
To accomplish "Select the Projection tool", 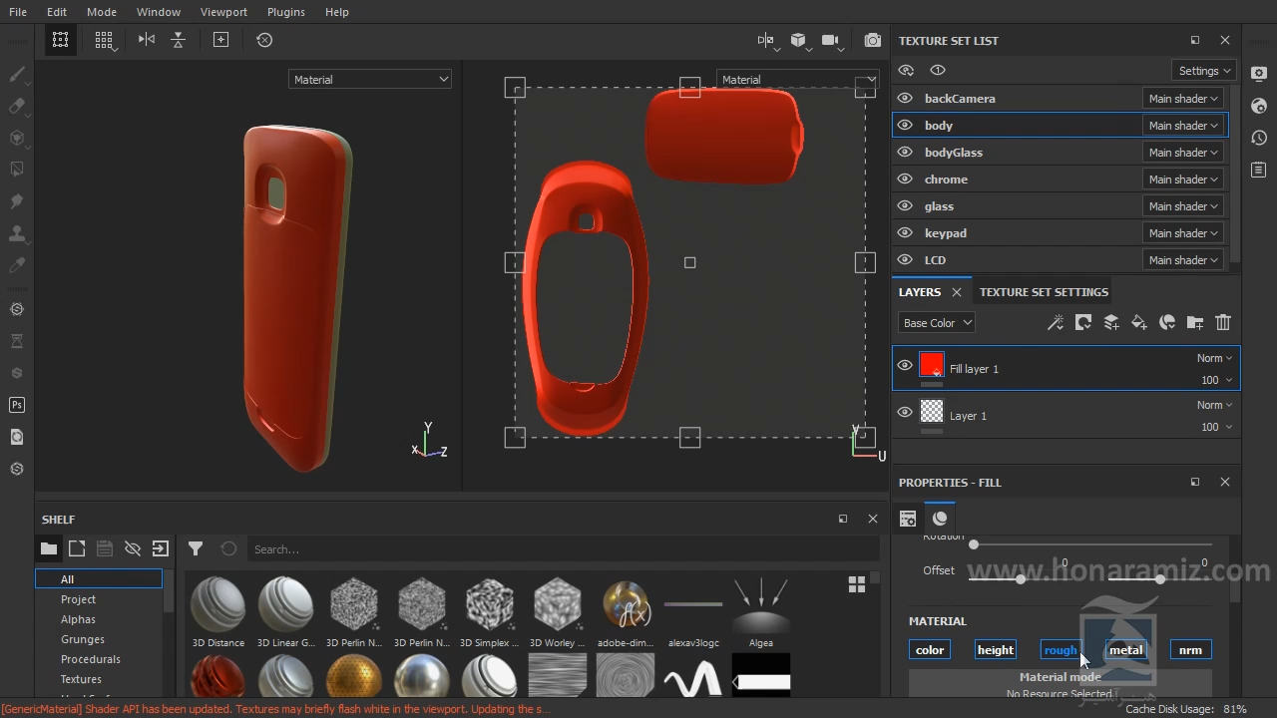I will coord(17,138).
